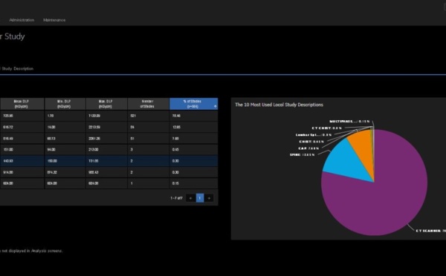Click the 0.45 percent of studies cell

pyautogui.click(x=194, y=150)
